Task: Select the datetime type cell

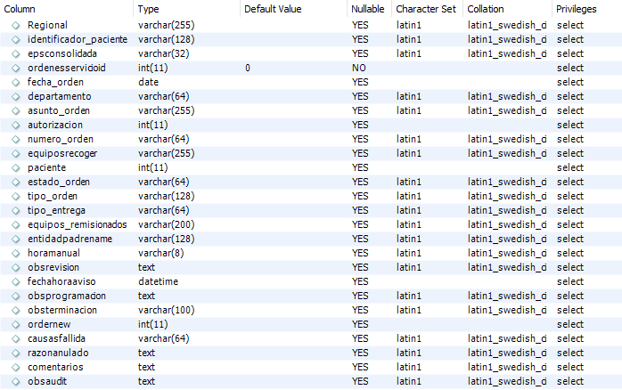Action: point(159,281)
